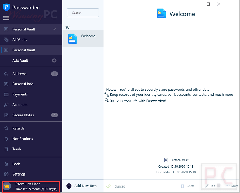Click the Premium User crown icon
This screenshot has height=193, width=240.
(x=7, y=186)
